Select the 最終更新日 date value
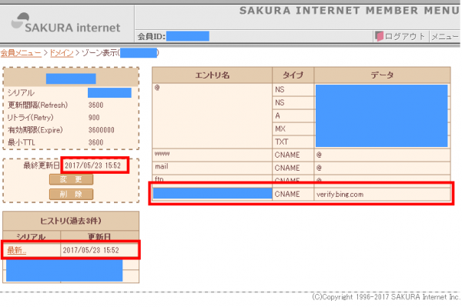Screen dimensions: 462x307 pos(93,165)
